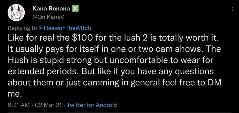
Task: Click the @OniKanaVT handle
Action: click(x=49, y=18)
